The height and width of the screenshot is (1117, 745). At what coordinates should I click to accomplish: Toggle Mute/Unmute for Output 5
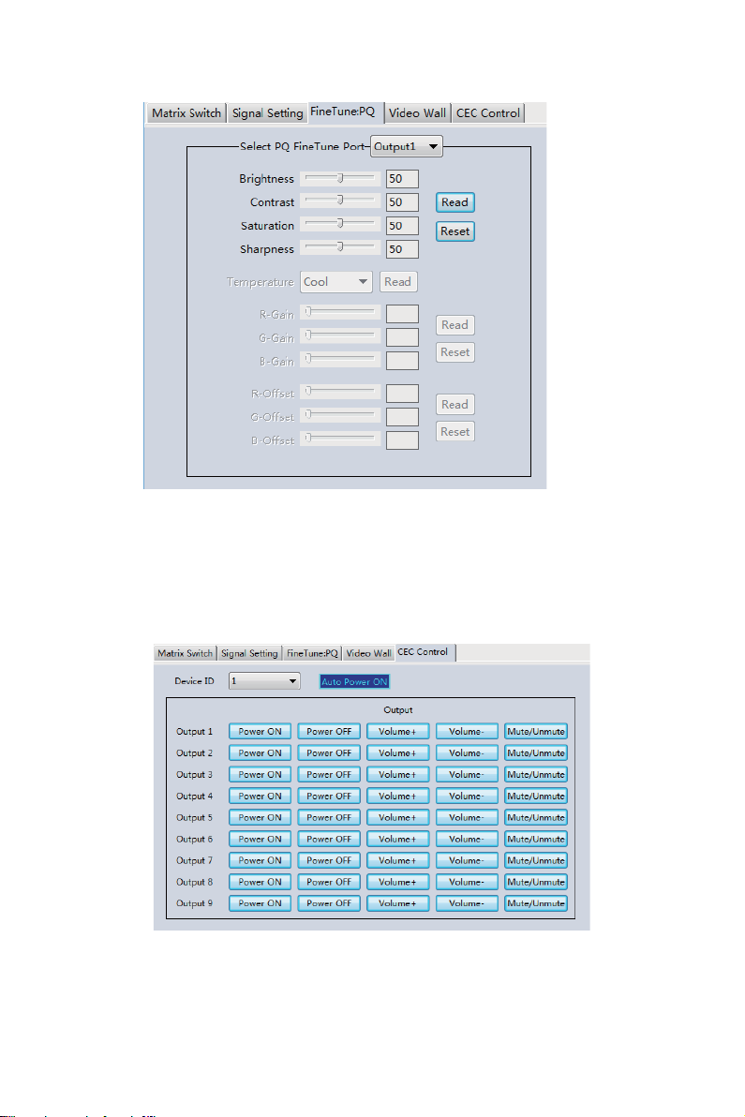(536, 817)
